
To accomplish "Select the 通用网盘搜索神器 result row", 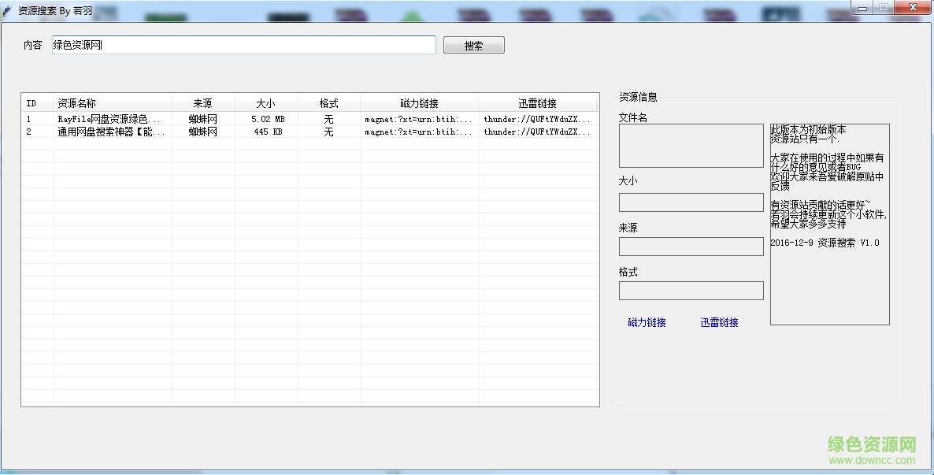I will 111,132.
